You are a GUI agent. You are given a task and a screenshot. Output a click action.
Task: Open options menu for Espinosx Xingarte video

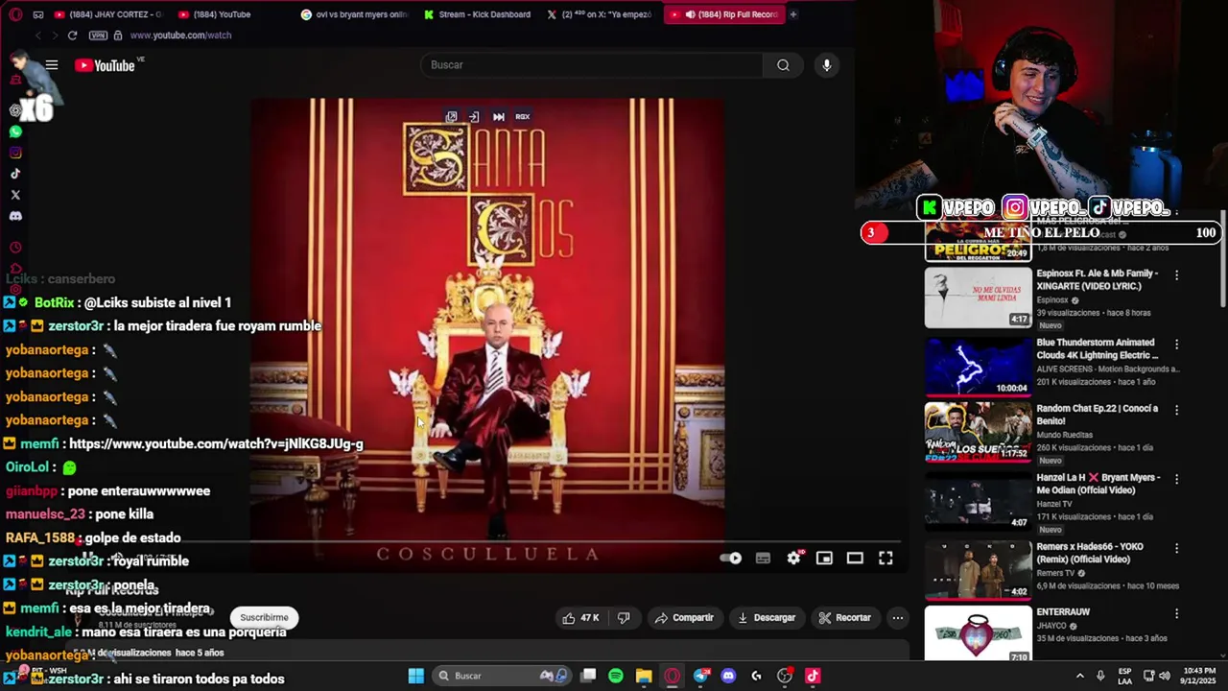click(x=1176, y=275)
